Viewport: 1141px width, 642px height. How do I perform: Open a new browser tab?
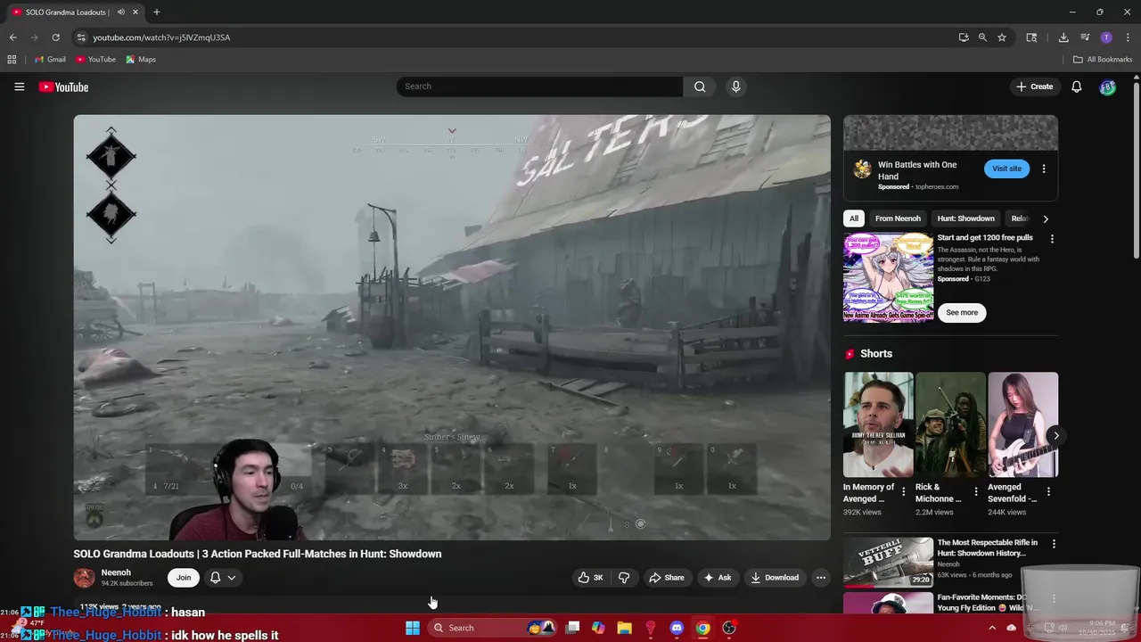coord(156,12)
